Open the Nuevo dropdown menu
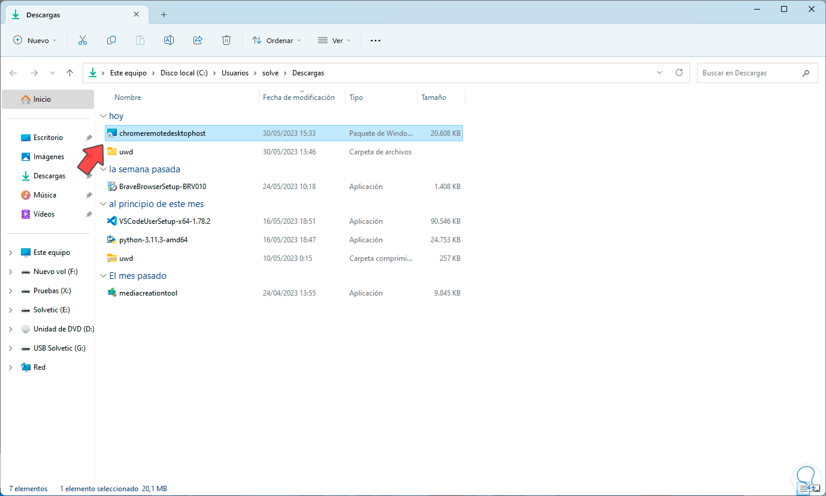This screenshot has height=496, width=826. tap(35, 41)
